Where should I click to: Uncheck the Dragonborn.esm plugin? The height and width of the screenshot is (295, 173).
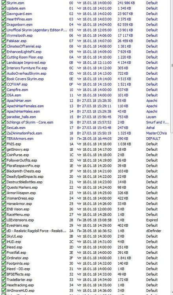4,25
